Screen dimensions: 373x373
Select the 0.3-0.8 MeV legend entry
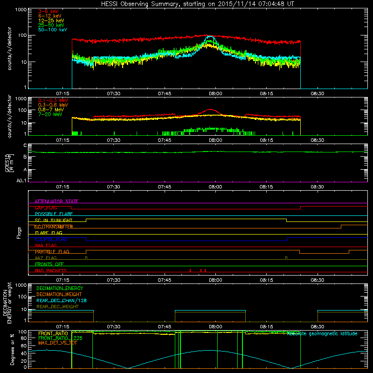(x=53, y=105)
